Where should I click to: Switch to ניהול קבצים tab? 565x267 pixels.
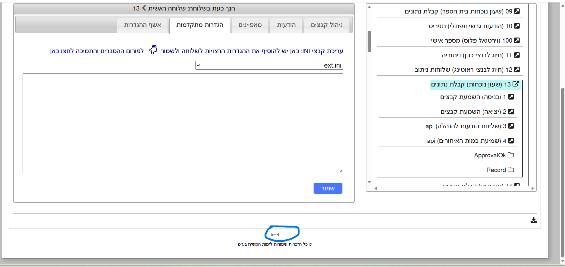[x=327, y=25]
